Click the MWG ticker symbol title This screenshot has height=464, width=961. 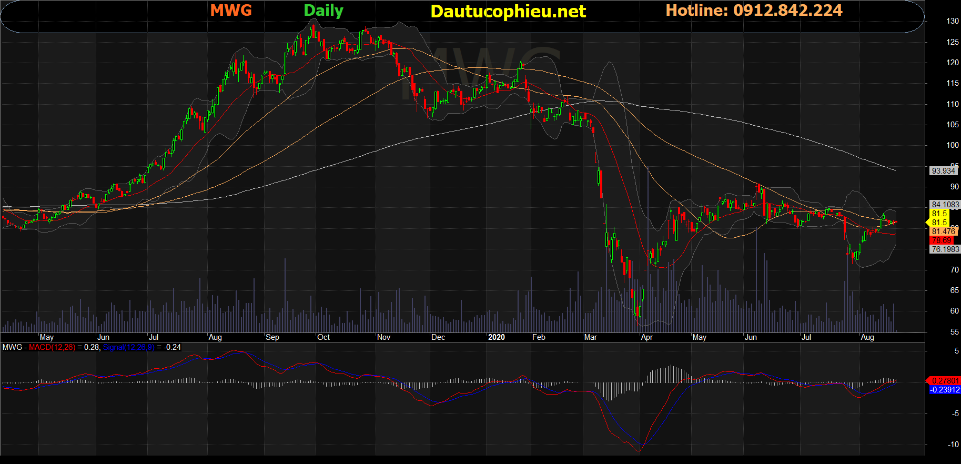231,11
